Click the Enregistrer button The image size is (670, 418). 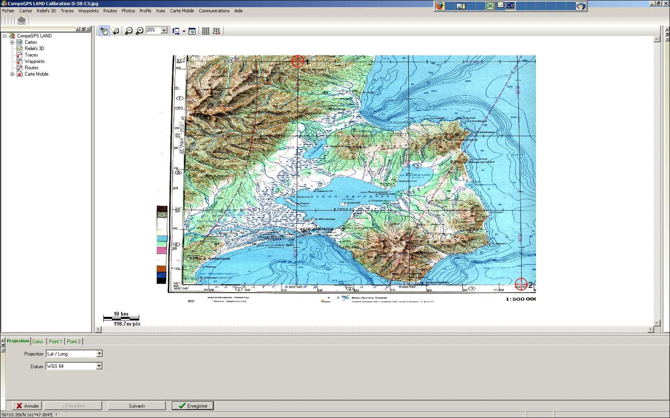tap(193, 406)
